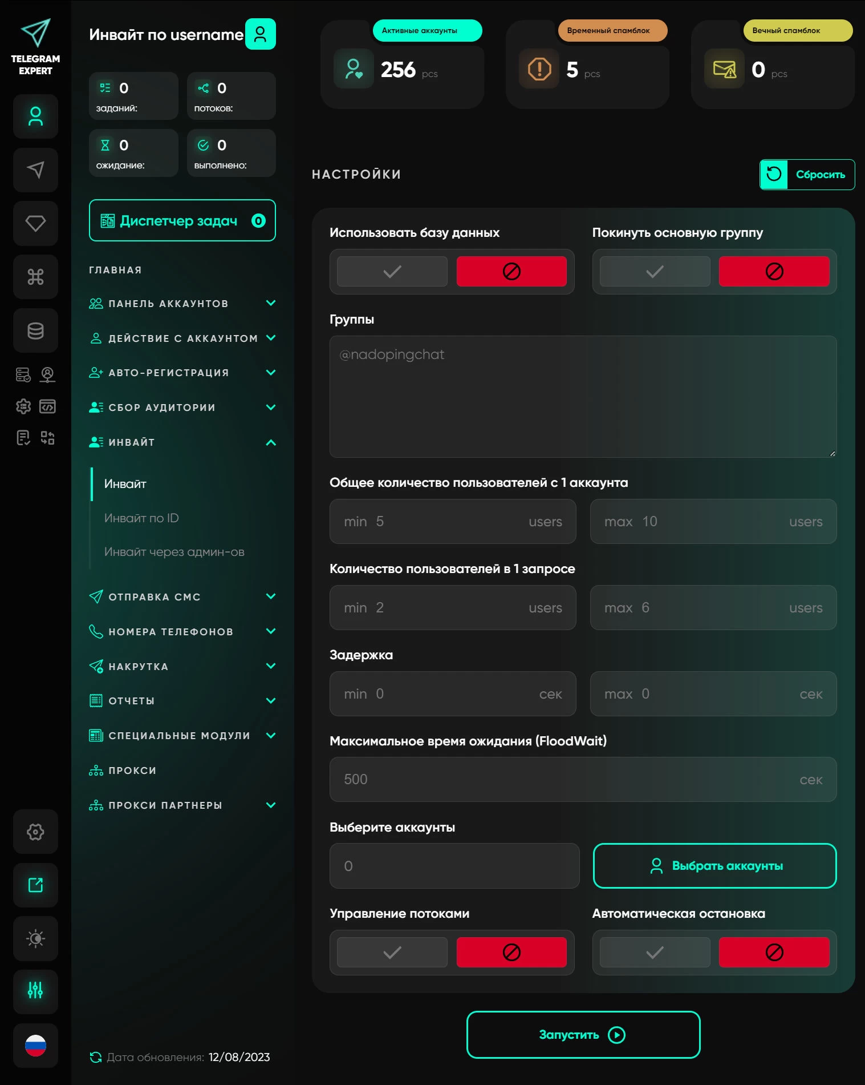Expand the 'Номера телефонов' section
Image resolution: width=865 pixels, height=1085 pixels.
pyautogui.click(x=182, y=632)
